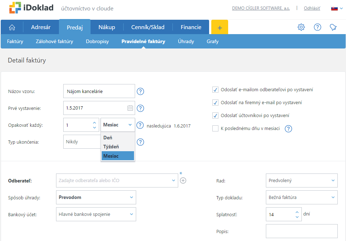Open the Cenník/Sklad menu
346x241 pixels.
point(148,27)
